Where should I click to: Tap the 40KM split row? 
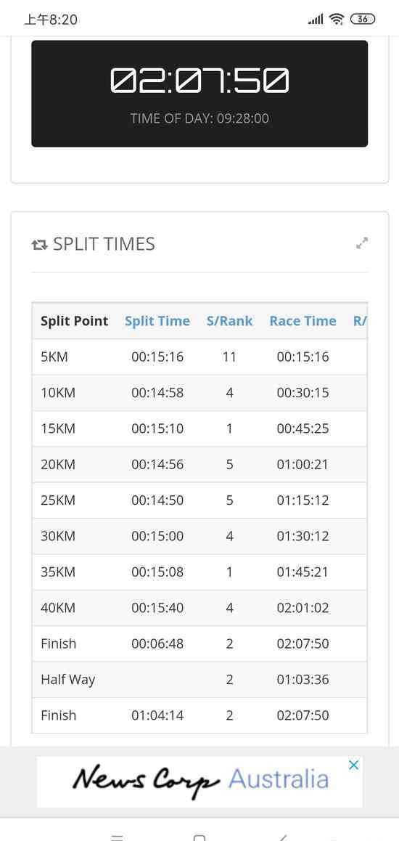[x=199, y=608]
